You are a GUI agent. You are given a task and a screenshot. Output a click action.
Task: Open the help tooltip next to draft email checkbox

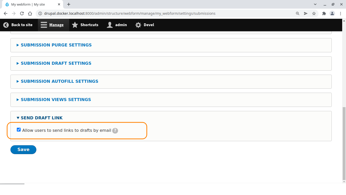click(x=115, y=131)
